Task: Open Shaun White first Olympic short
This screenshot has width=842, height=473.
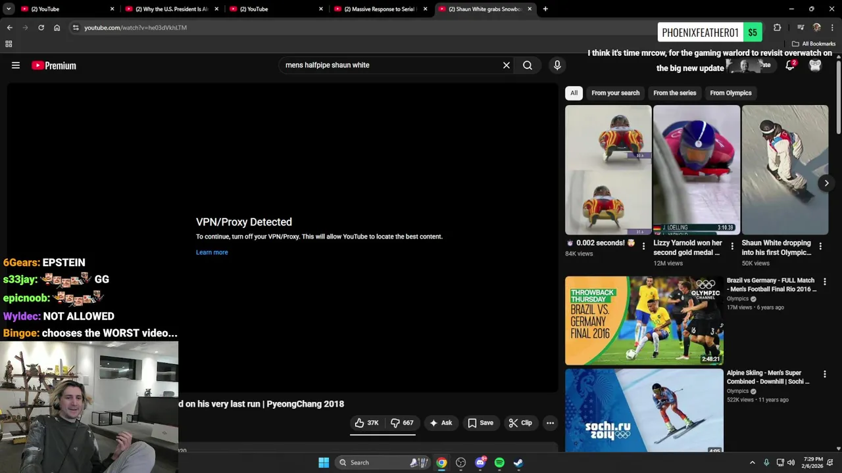Action: 785,169
